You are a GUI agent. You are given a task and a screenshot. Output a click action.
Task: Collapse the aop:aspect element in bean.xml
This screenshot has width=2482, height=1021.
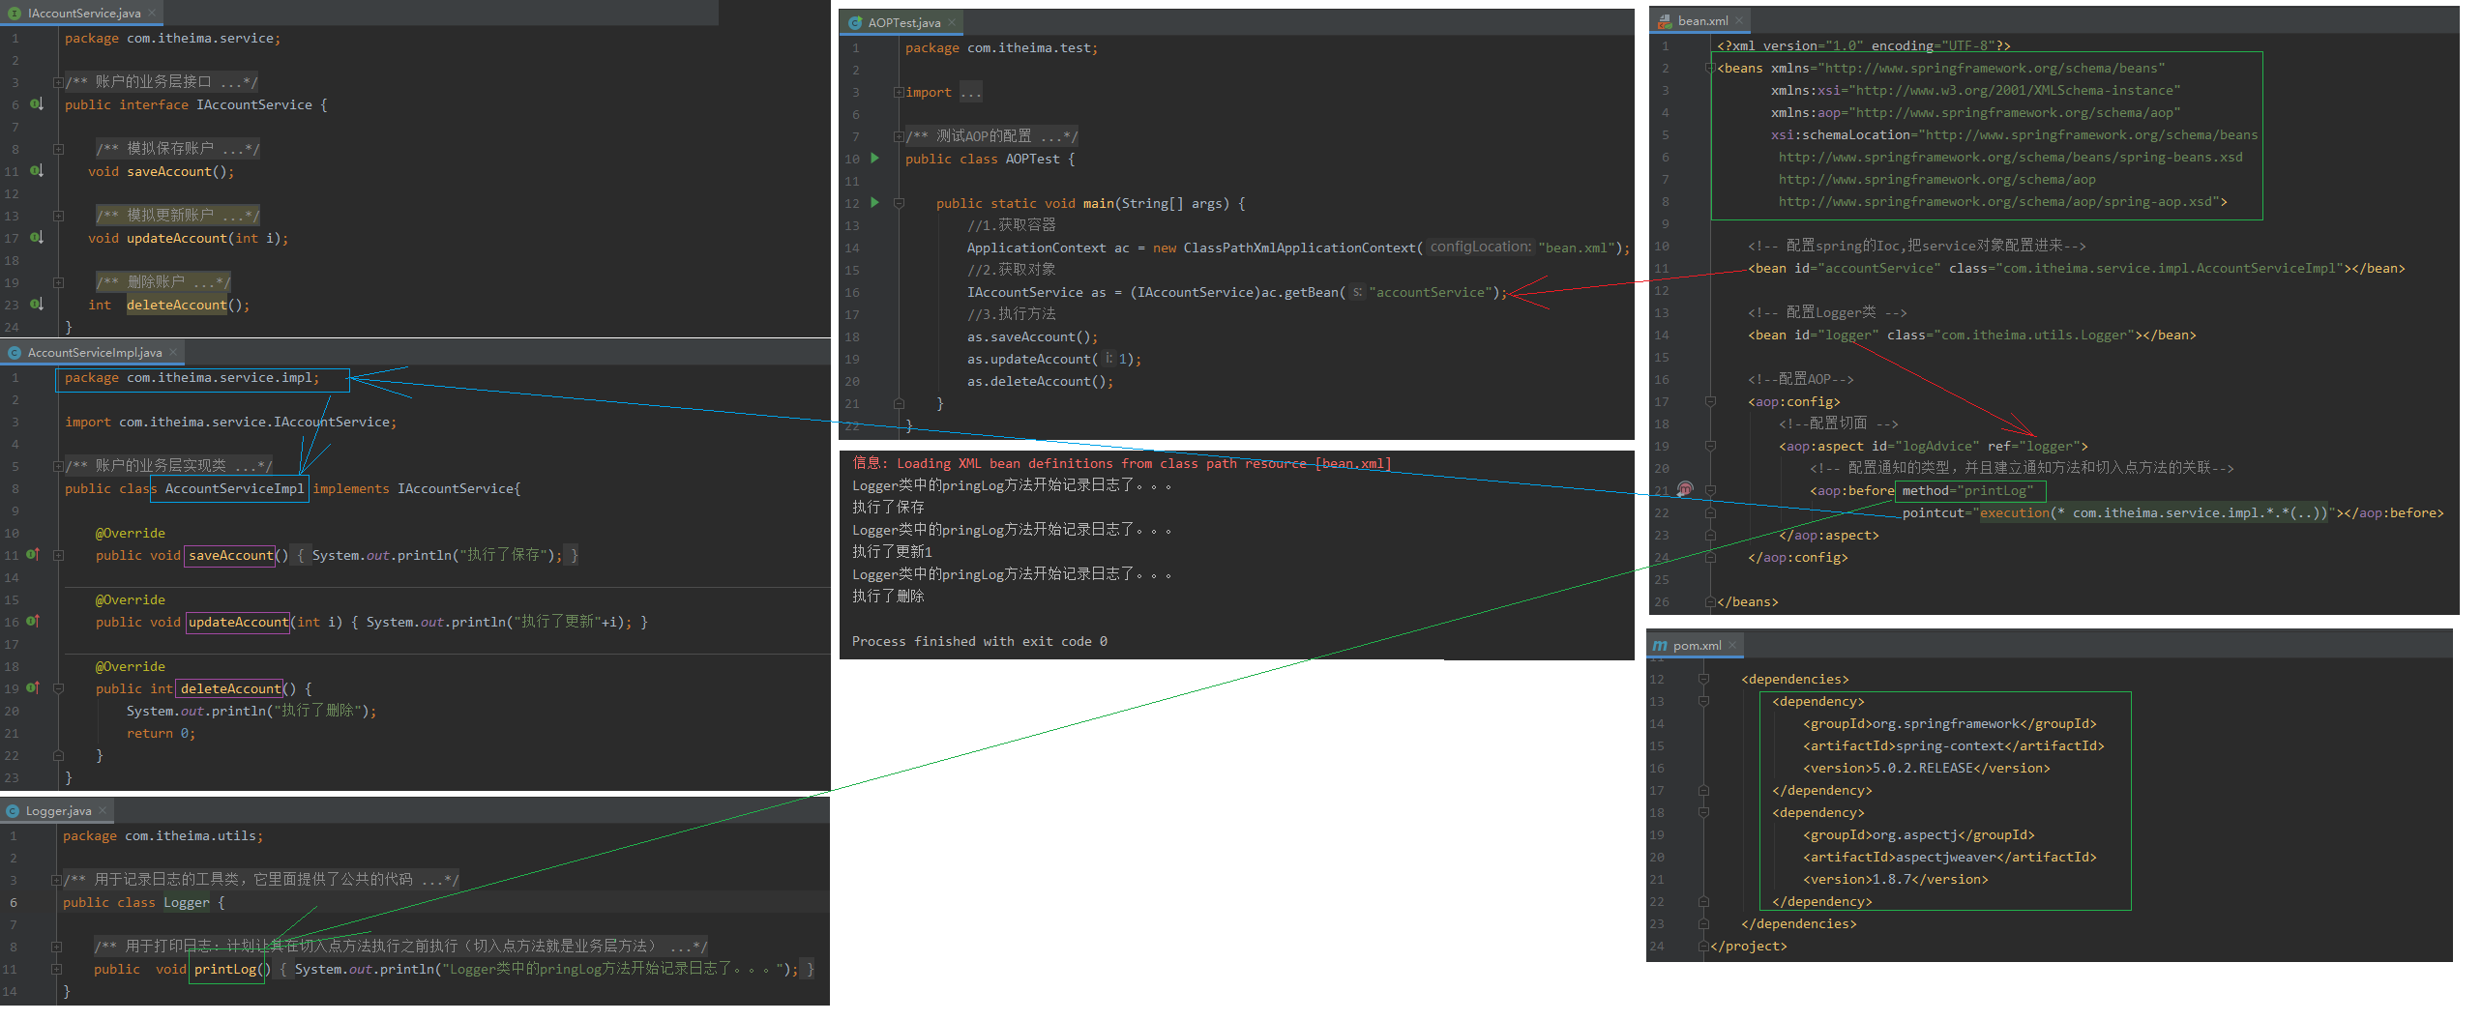pyautogui.click(x=1710, y=446)
